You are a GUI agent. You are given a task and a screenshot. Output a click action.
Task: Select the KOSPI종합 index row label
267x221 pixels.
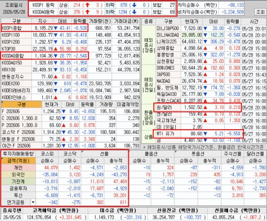pos(12,28)
